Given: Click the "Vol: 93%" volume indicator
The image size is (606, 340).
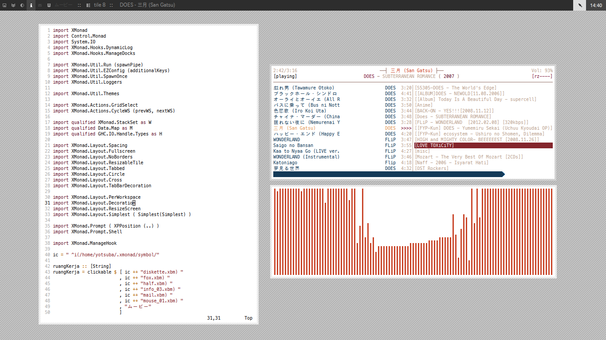Looking at the screenshot, I should pyautogui.click(x=542, y=70).
